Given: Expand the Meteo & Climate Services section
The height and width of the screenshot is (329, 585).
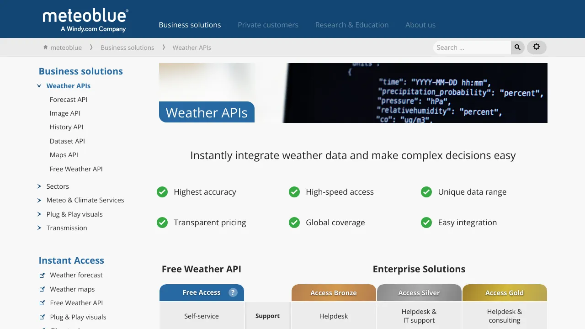Looking at the screenshot, I should (x=39, y=200).
